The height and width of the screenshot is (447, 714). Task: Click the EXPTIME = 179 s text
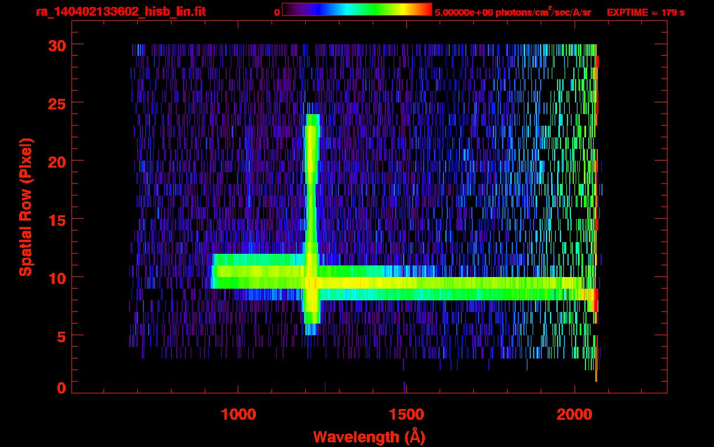pos(646,12)
